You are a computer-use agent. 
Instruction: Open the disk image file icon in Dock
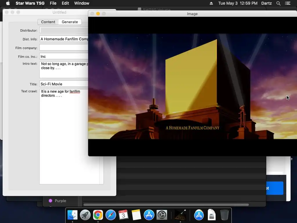point(211,215)
